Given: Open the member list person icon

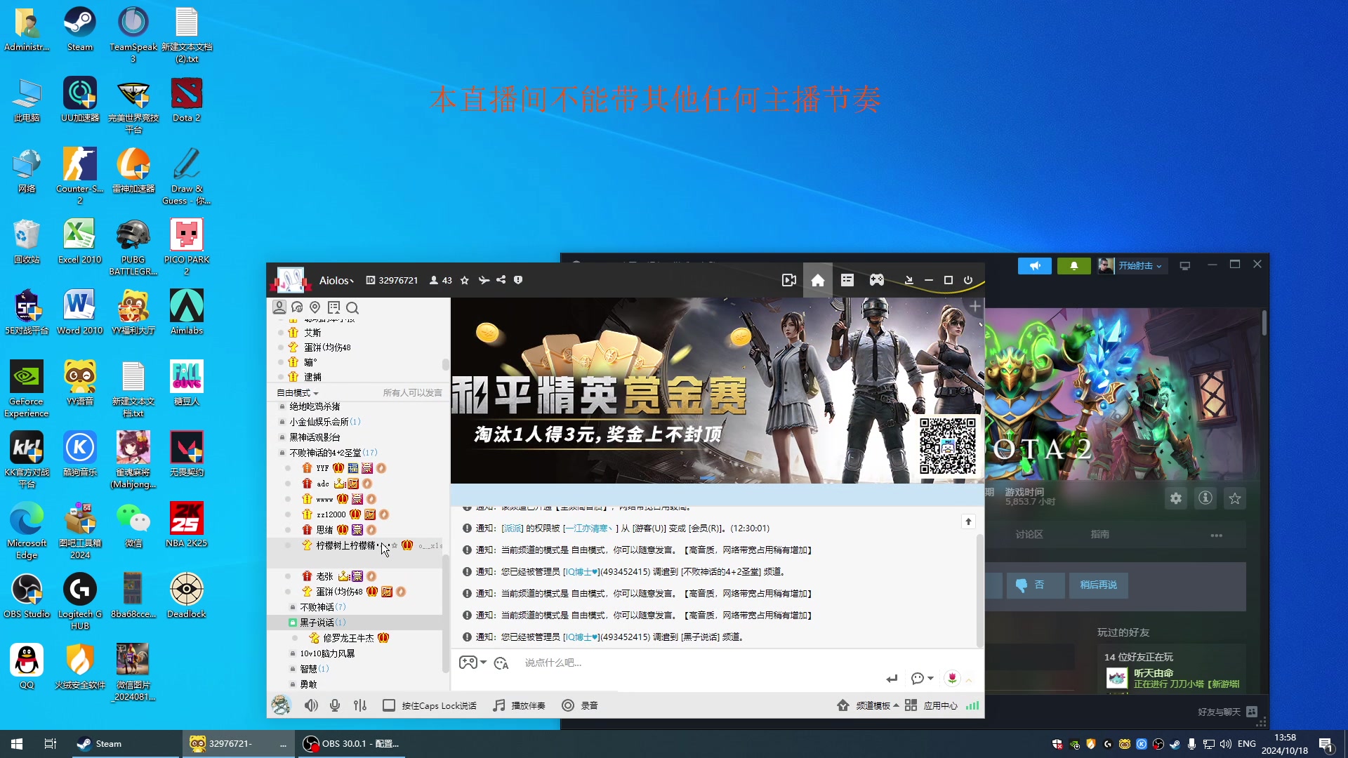Looking at the screenshot, I should point(279,307).
